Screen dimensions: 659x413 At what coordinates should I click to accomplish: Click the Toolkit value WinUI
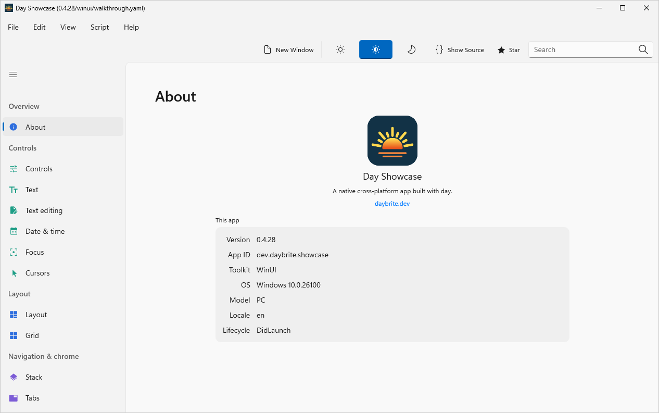pyautogui.click(x=267, y=270)
